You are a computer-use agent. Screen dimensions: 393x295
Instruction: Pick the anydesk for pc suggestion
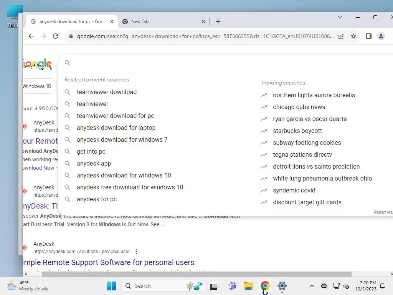[97, 199]
